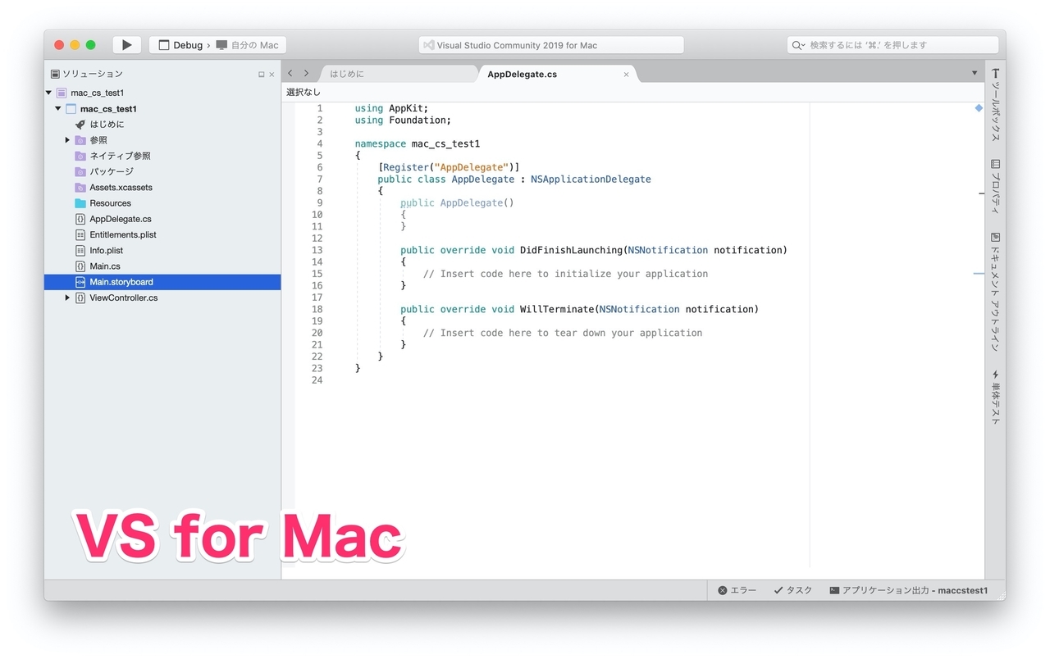The image size is (1050, 659).
Task: Select the Assets.xcassets item in solution tree
Action: click(x=121, y=187)
